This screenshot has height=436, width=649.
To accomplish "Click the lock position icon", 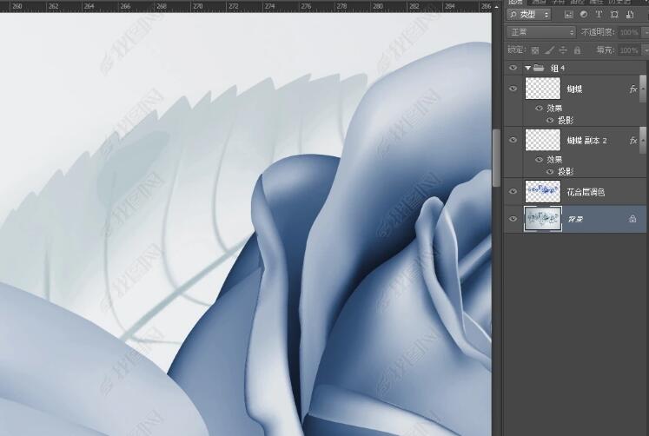I will point(563,50).
